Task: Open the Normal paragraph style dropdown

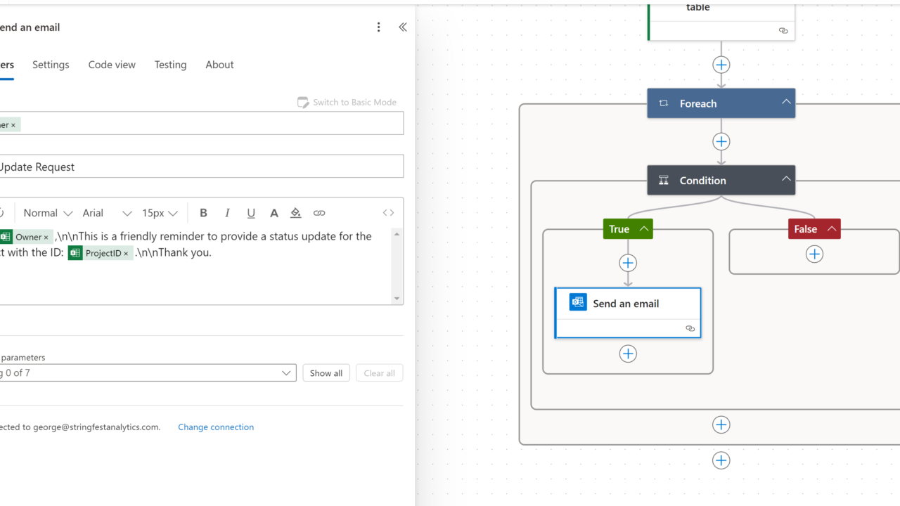Action: coord(48,213)
